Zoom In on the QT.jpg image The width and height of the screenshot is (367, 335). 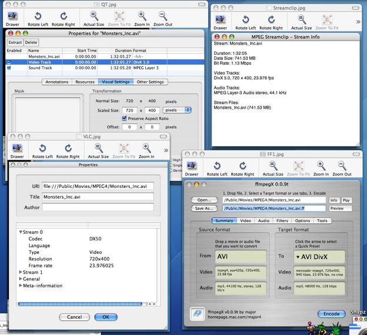click(x=142, y=18)
